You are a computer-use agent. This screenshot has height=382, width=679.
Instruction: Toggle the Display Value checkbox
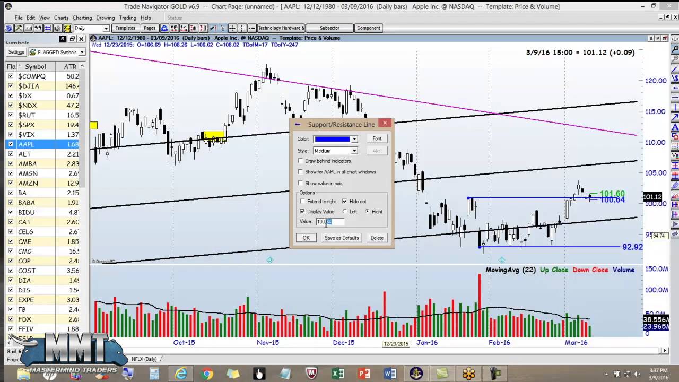(303, 212)
